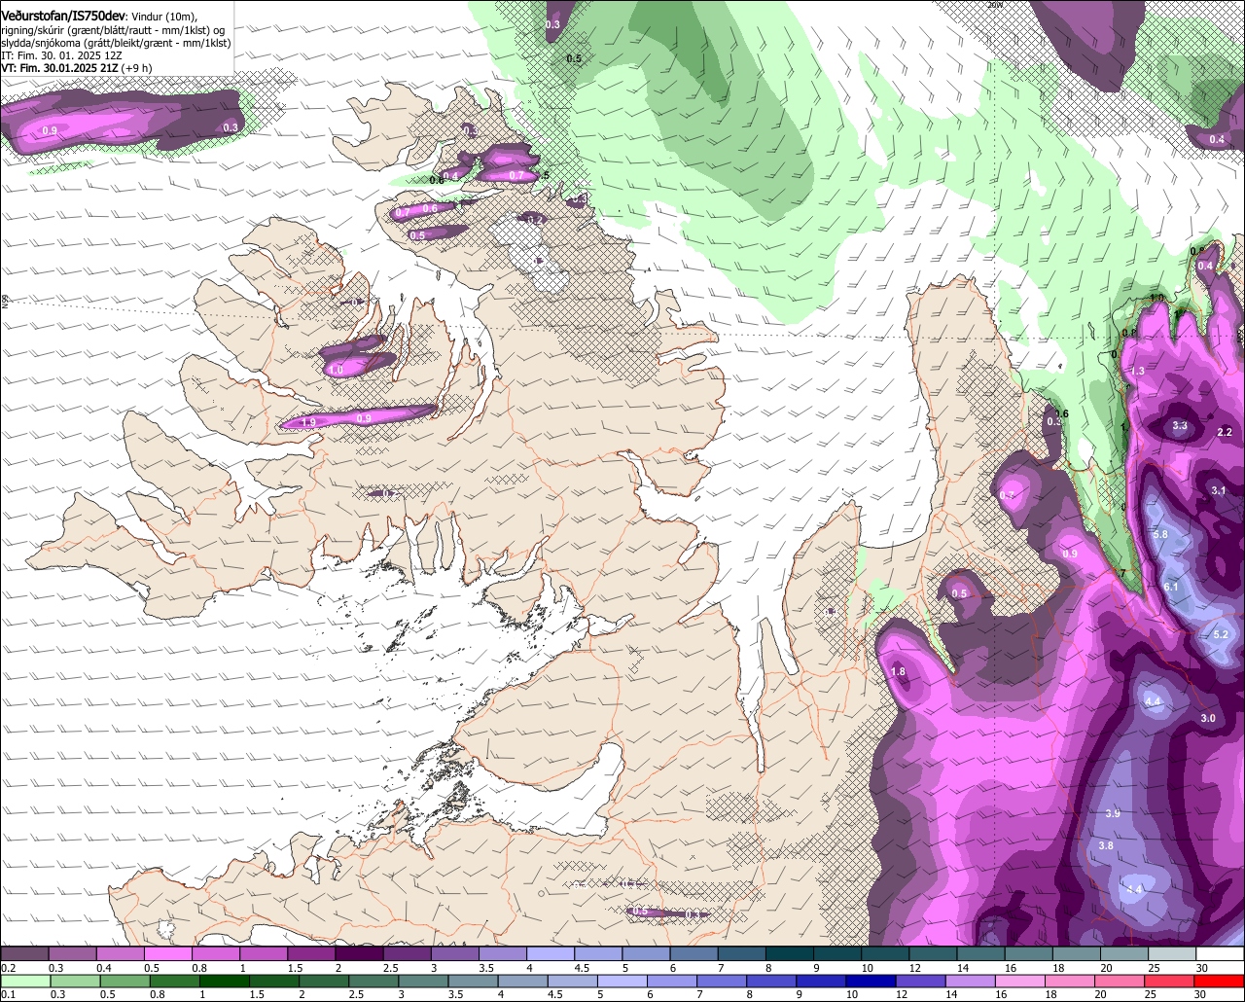Click the 'slydda/snjókoma' description line
The image size is (1245, 1002).
point(116,43)
